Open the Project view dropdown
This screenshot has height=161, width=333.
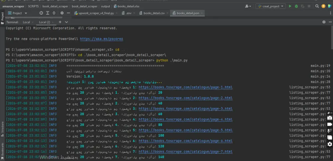(18, 13)
